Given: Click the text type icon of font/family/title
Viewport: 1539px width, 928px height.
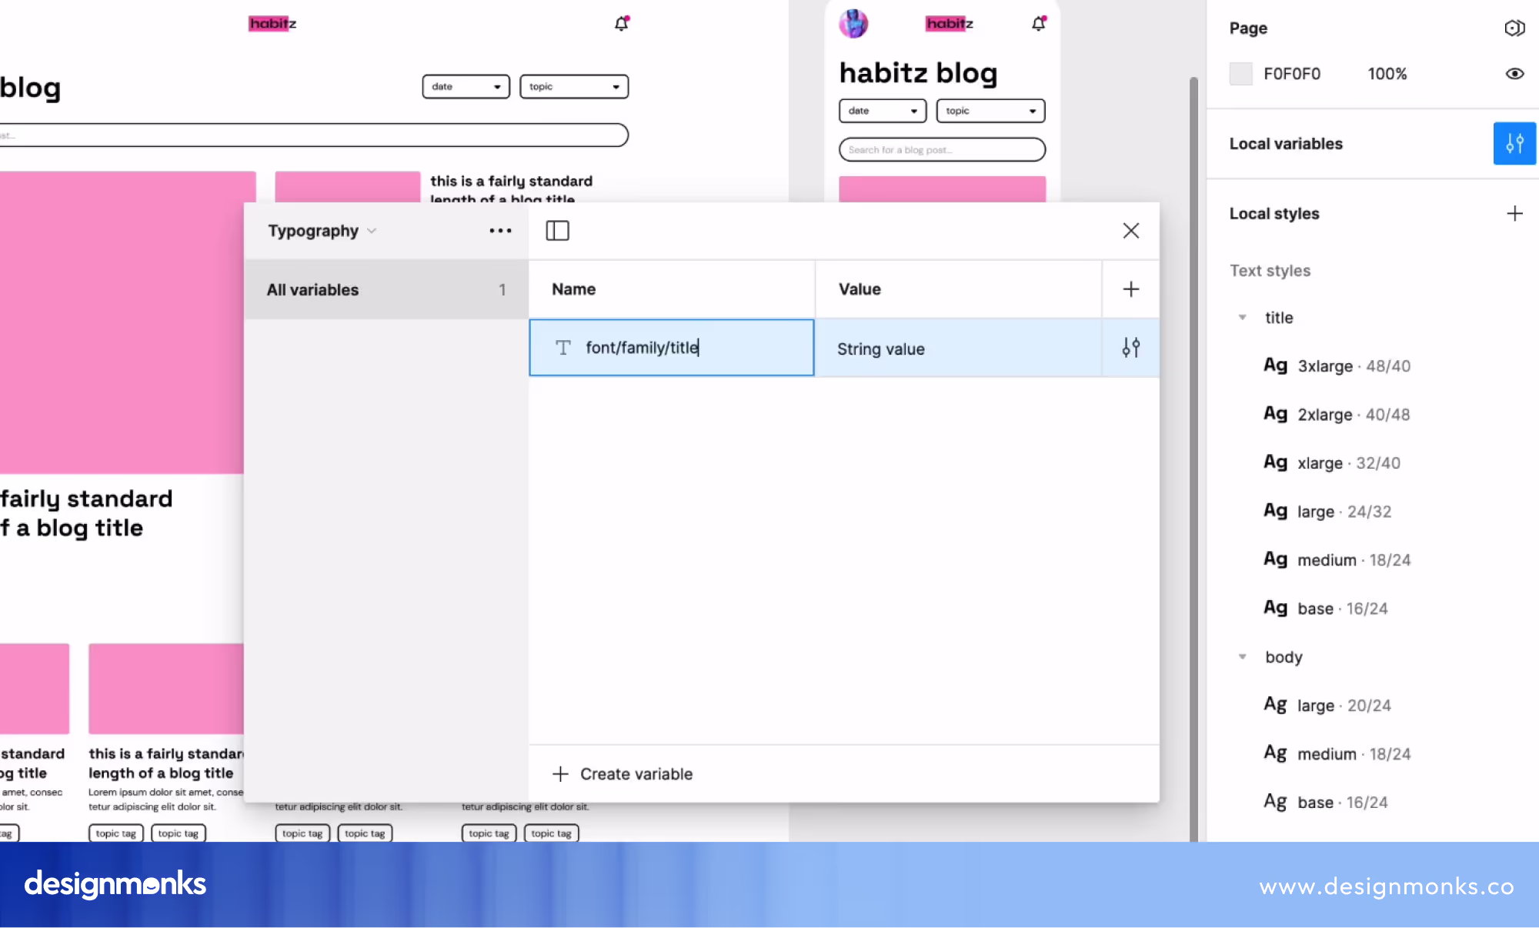Looking at the screenshot, I should pos(563,348).
